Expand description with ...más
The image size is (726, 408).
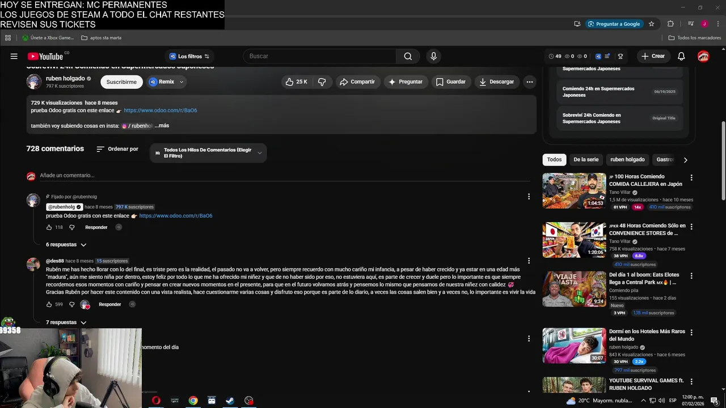point(162,126)
